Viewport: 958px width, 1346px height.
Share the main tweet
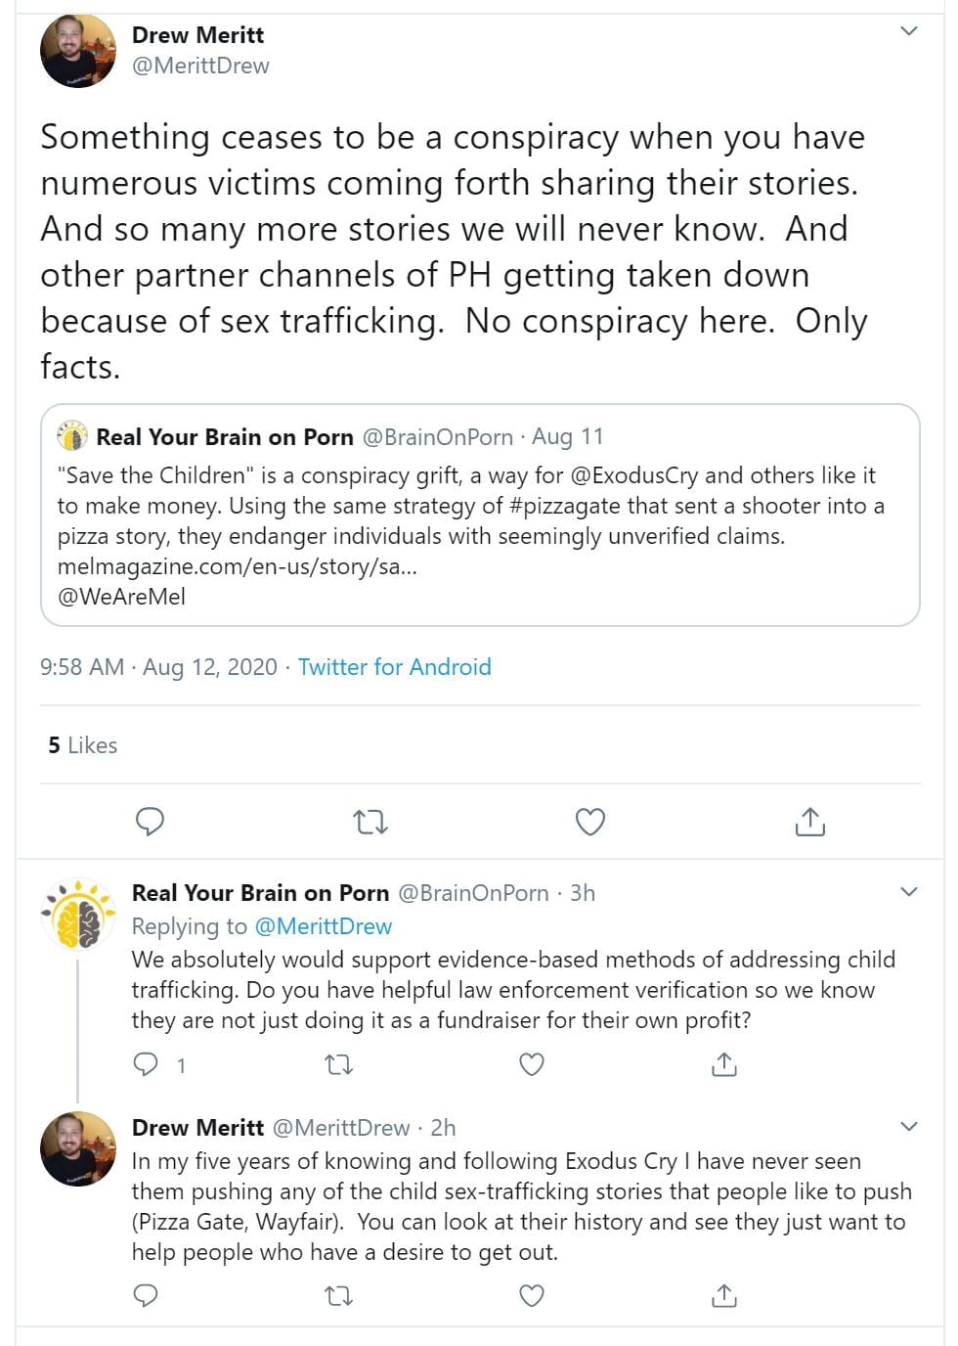point(809,822)
